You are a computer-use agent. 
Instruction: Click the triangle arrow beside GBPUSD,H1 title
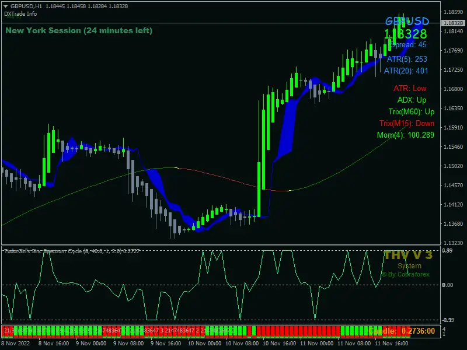(6, 6)
